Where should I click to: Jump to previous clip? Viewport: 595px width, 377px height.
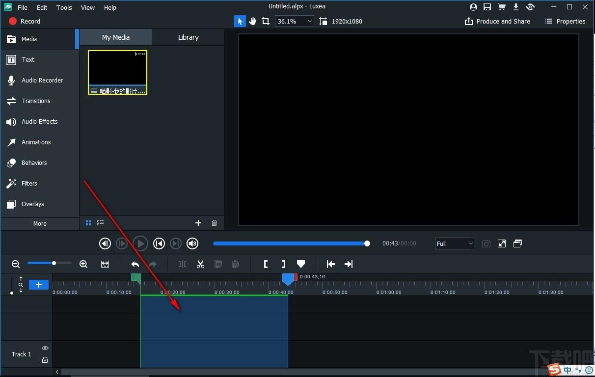pos(159,243)
